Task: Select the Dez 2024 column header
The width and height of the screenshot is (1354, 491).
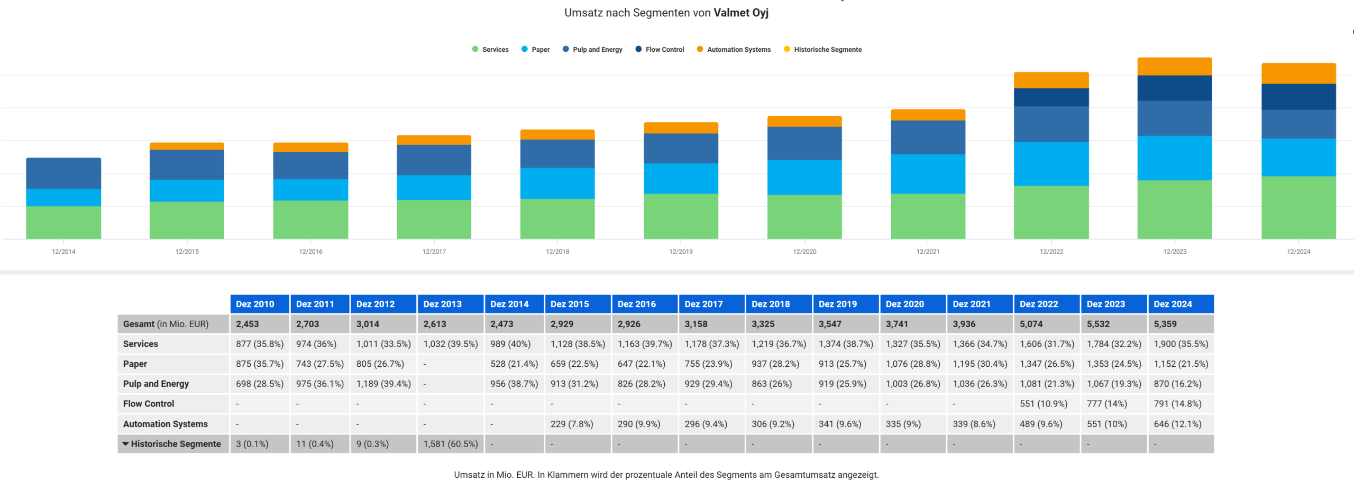Action: [x=1173, y=304]
